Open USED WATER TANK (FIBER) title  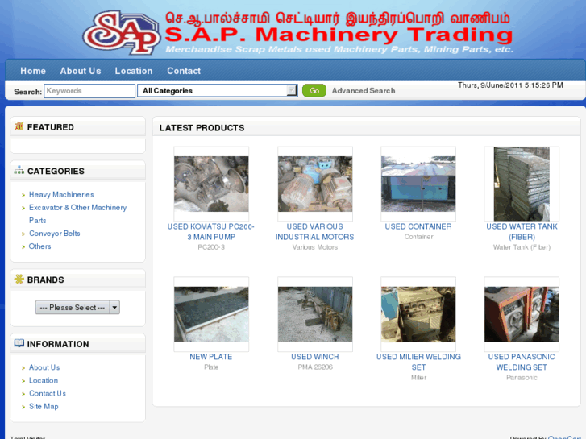point(522,232)
